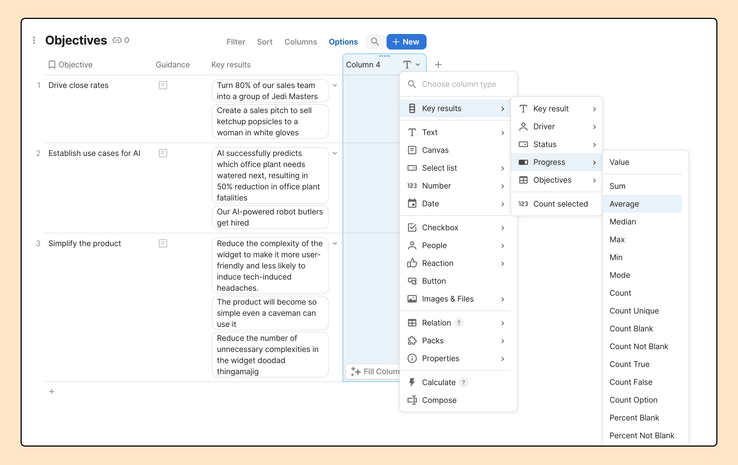Screen dimensions: 738x465
Task: Choose Median aggregation
Action: (x=642, y=222)
